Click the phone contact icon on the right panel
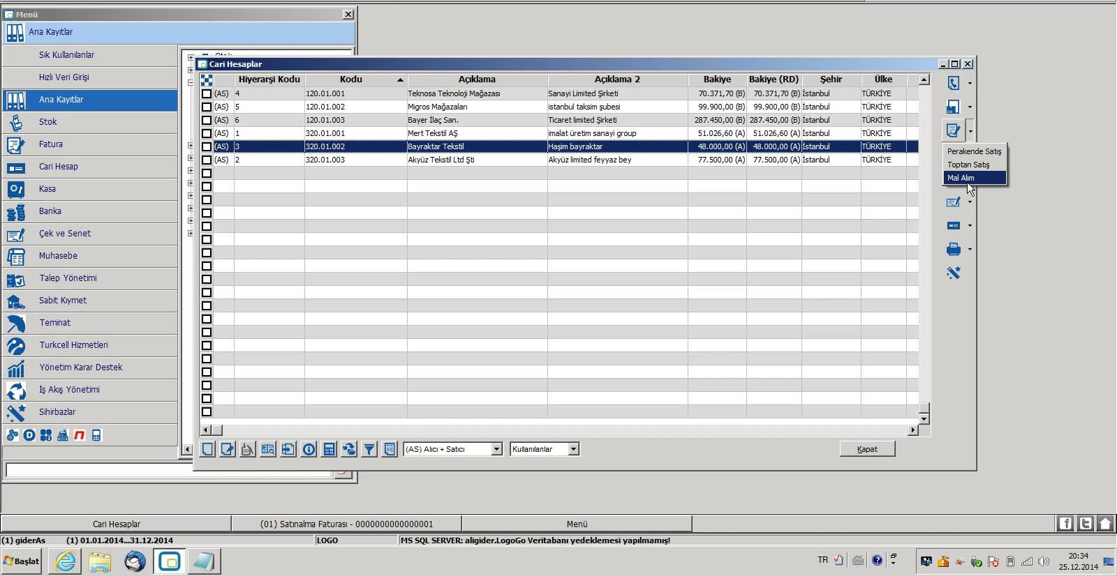This screenshot has width=1117, height=576. coord(953,83)
